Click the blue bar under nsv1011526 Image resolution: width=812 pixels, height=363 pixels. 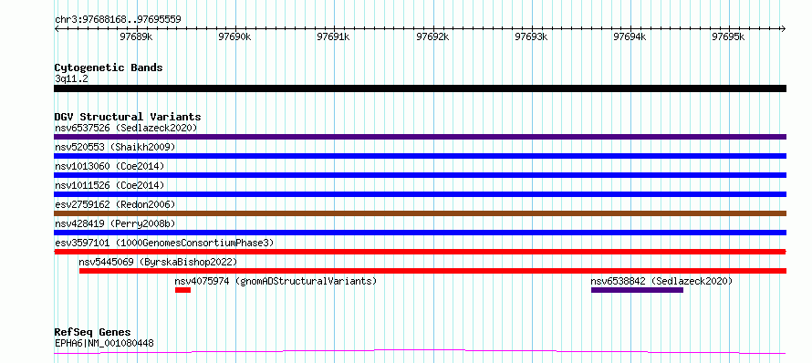[420, 194]
